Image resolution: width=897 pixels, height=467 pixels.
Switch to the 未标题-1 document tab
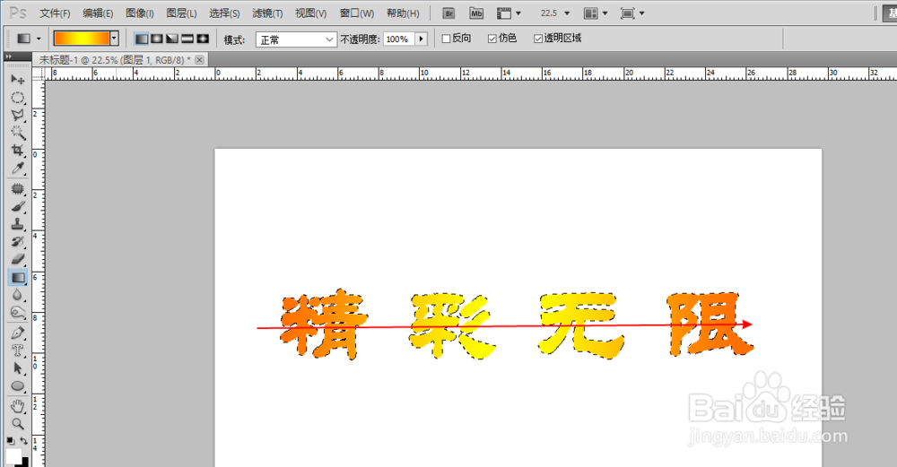[x=115, y=59]
